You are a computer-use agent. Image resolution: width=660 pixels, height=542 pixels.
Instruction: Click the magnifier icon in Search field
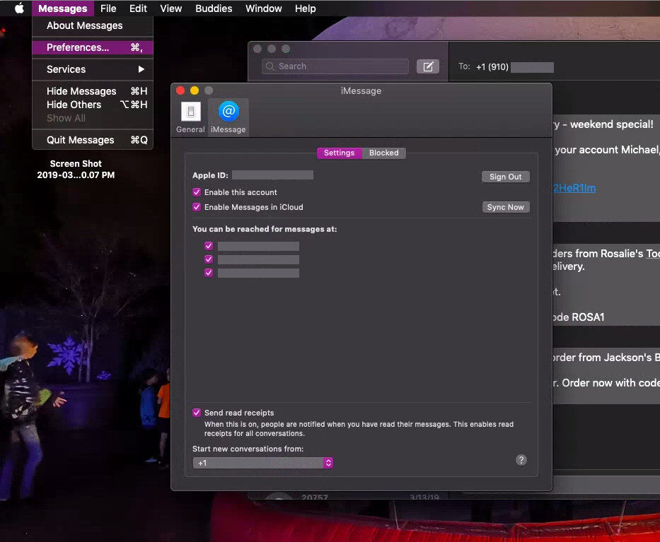point(270,66)
